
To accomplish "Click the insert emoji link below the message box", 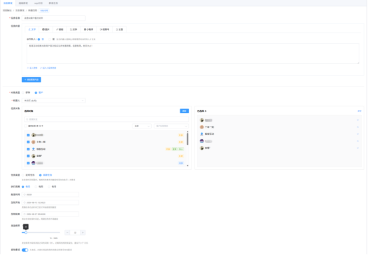I will pos(32,68).
